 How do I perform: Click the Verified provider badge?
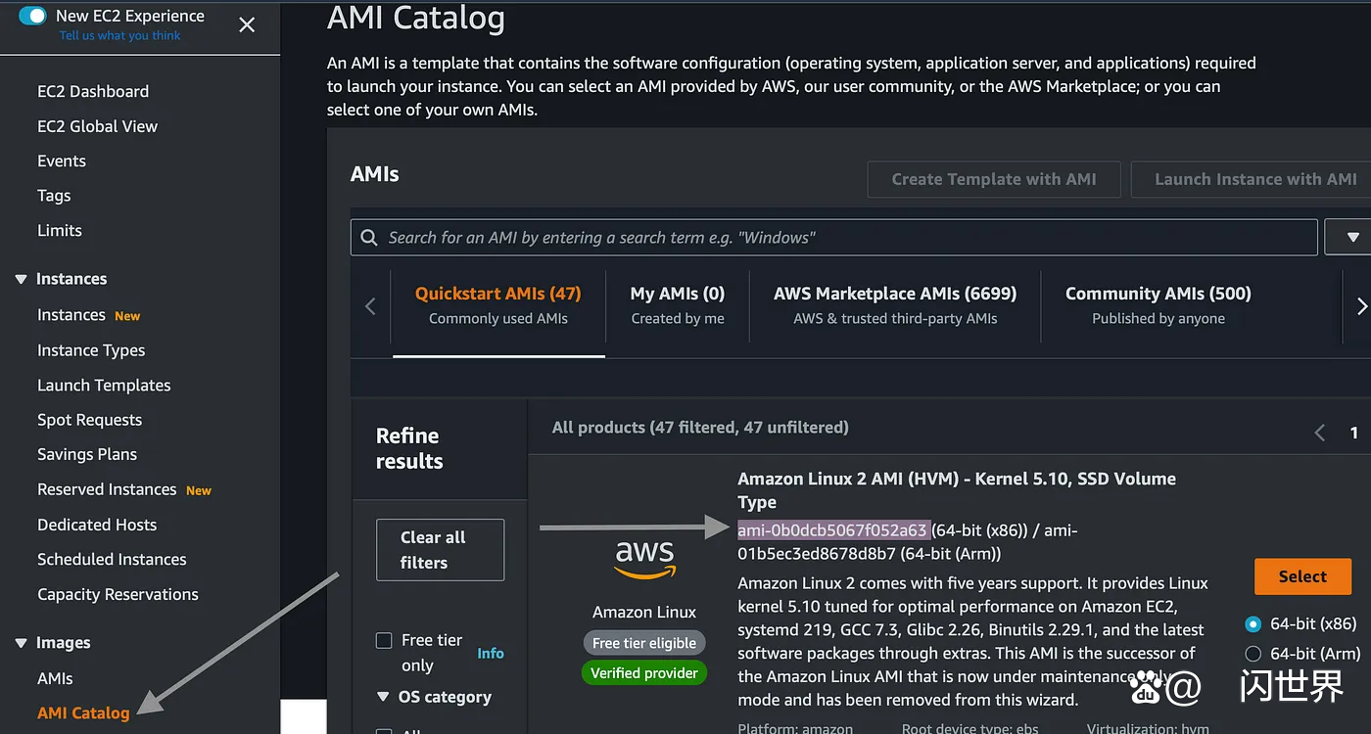[644, 673]
